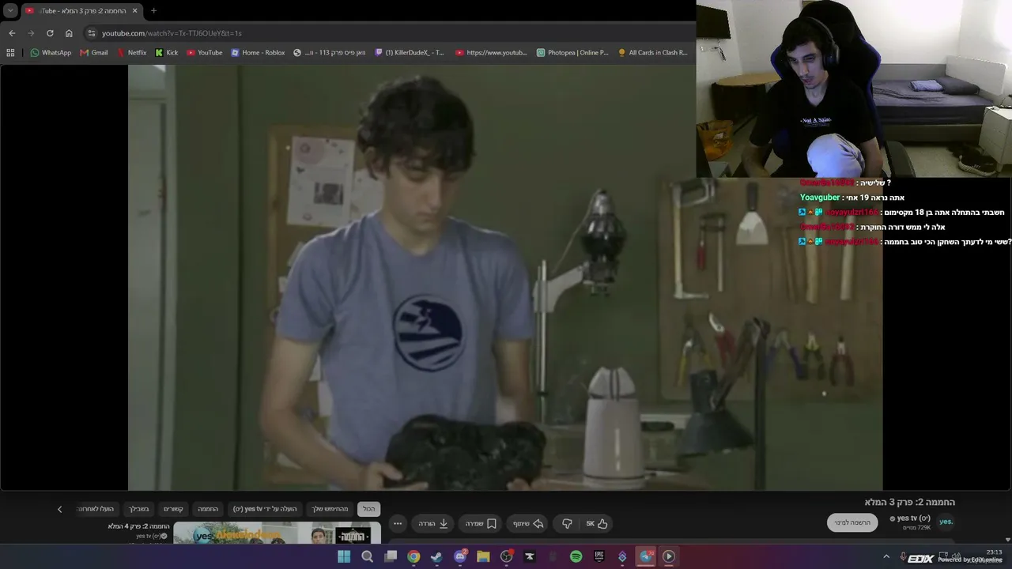Focus the youtube.com address bar
Image resolution: width=1012 pixels, height=569 pixels.
click(387, 33)
